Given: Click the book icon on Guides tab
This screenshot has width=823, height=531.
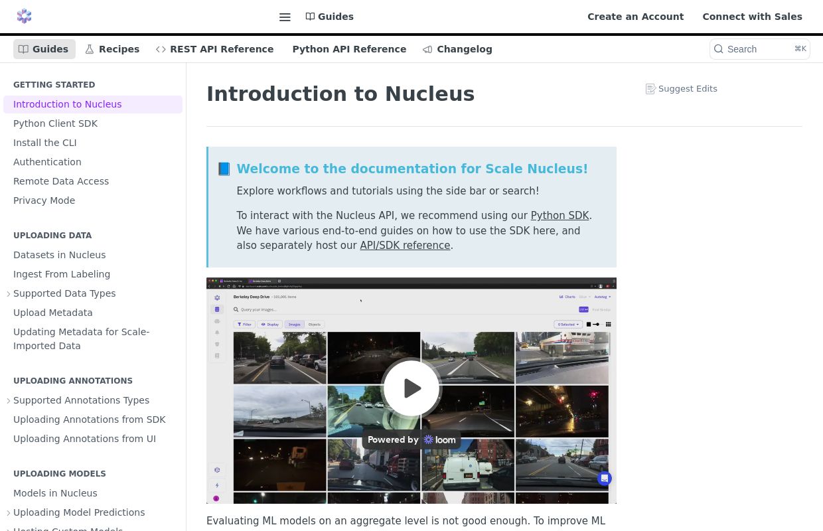Looking at the screenshot, I should coord(23,49).
